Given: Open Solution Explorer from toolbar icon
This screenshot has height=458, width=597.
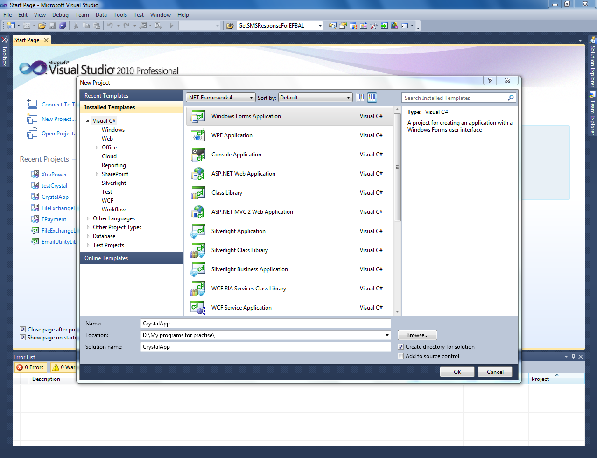Looking at the screenshot, I should coord(333,26).
